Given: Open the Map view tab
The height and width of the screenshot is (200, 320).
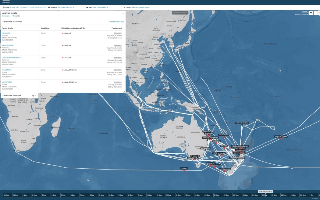Looking at the screenshot, I should tap(6, 2).
